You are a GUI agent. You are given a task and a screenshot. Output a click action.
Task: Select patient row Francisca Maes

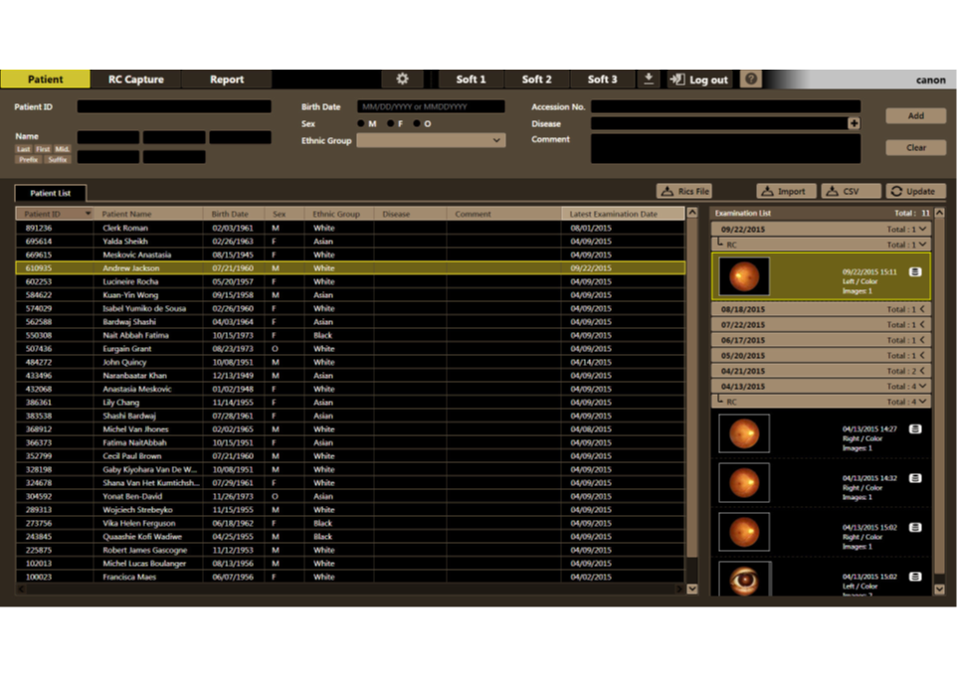coord(350,577)
